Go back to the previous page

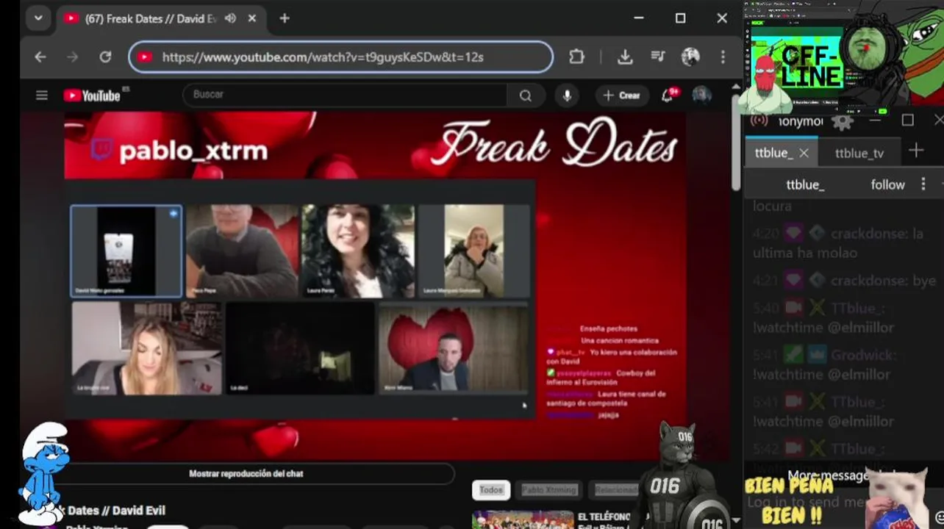pyautogui.click(x=40, y=57)
